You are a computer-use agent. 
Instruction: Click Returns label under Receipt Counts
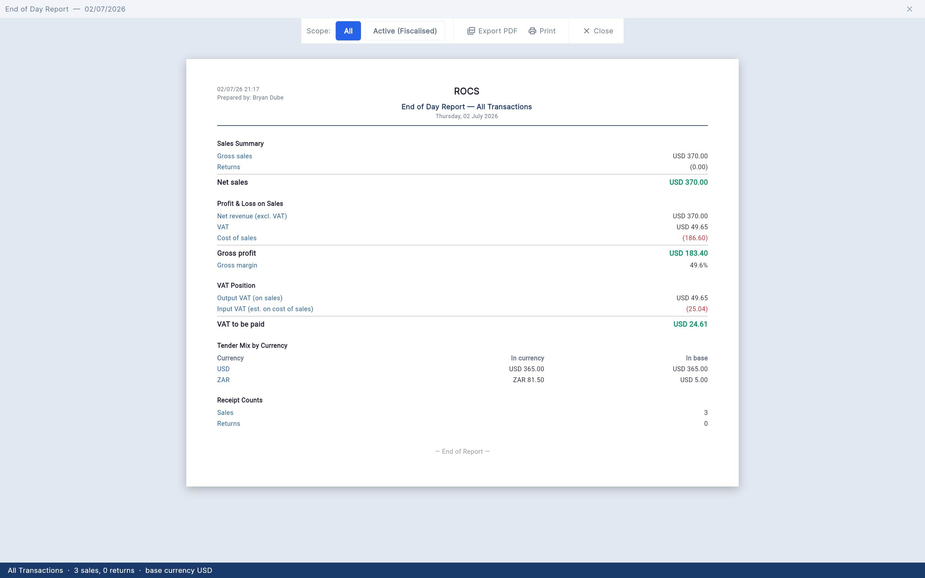(x=229, y=424)
